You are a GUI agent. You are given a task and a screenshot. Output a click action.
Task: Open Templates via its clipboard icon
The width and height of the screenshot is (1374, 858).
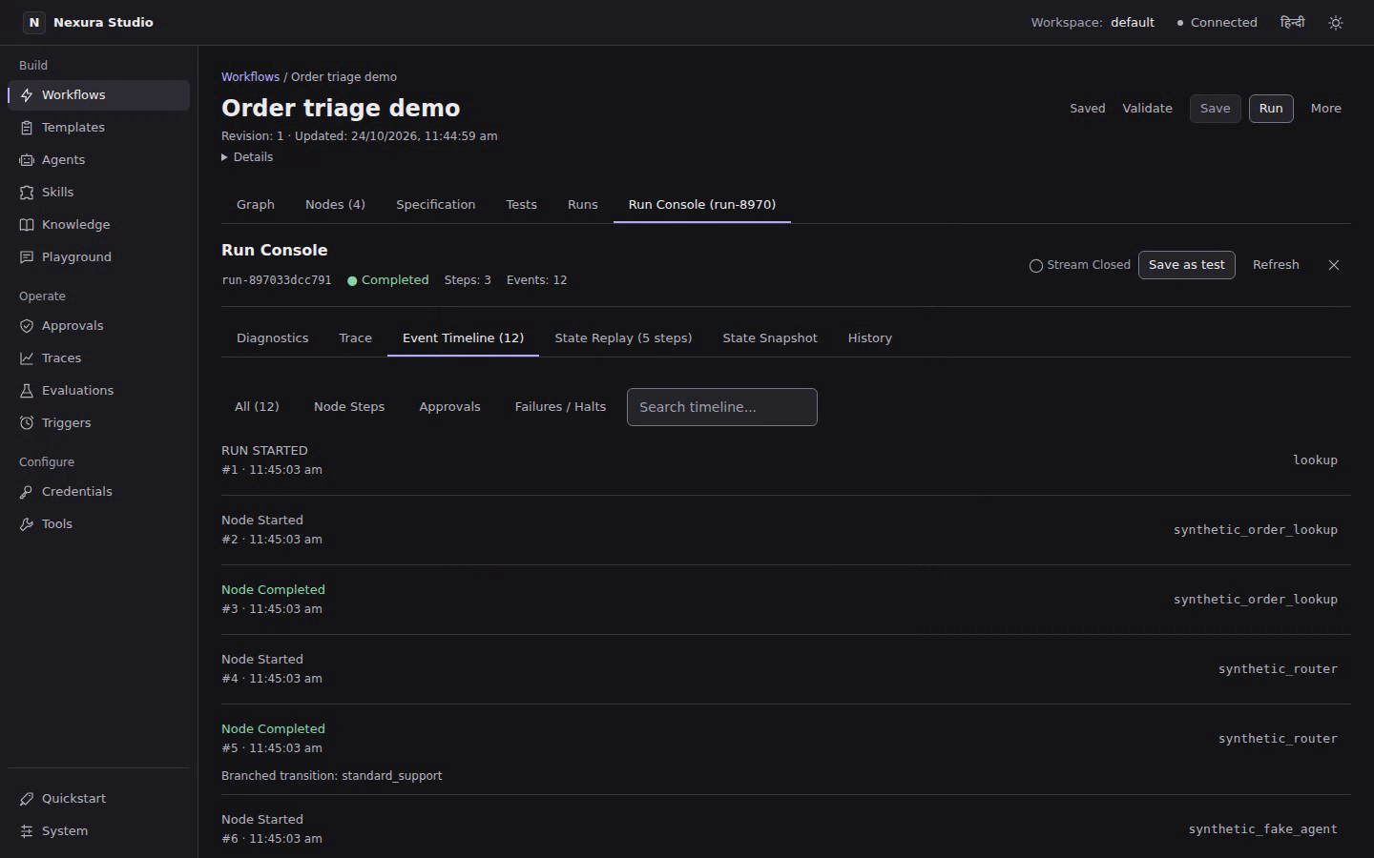(27, 128)
